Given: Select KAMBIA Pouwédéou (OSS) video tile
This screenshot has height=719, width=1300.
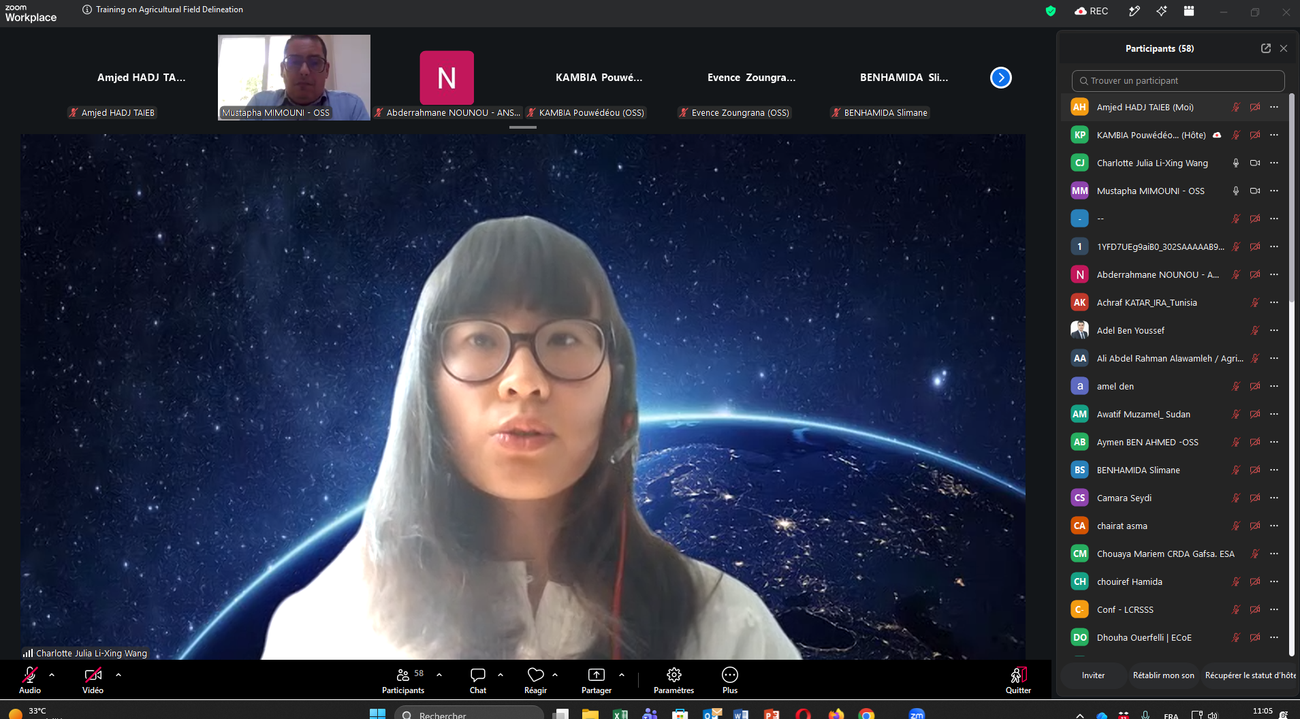Looking at the screenshot, I should click(x=599, y=78).
